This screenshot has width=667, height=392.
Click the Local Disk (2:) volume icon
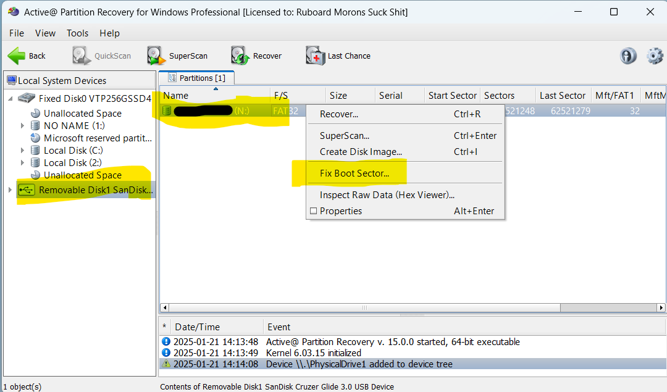click(36, 163)
